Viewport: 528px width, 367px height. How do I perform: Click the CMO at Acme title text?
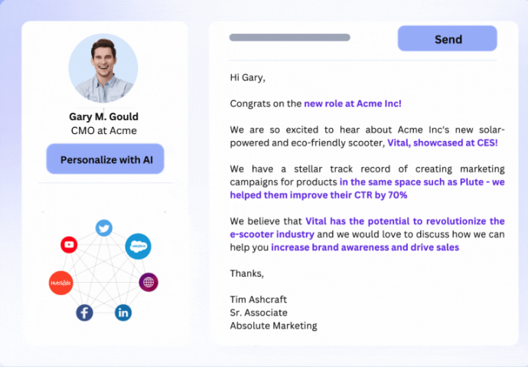point(104,131)
